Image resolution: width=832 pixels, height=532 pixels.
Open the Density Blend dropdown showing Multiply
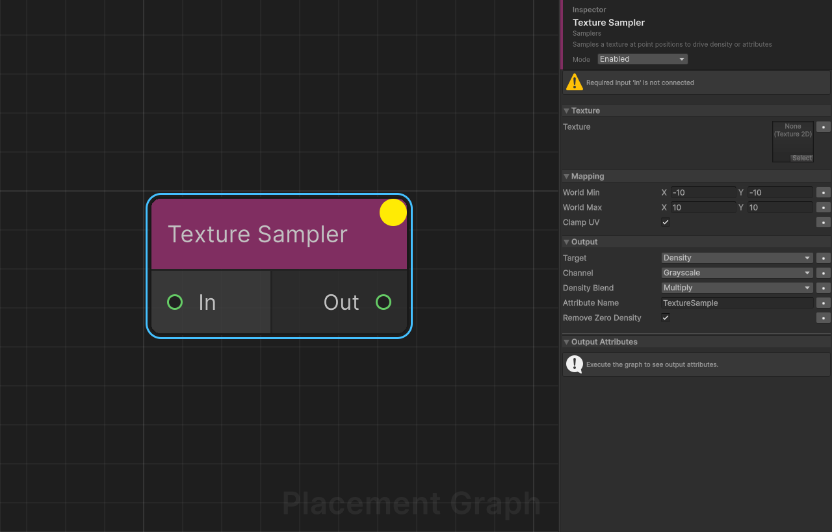[737, 288]
